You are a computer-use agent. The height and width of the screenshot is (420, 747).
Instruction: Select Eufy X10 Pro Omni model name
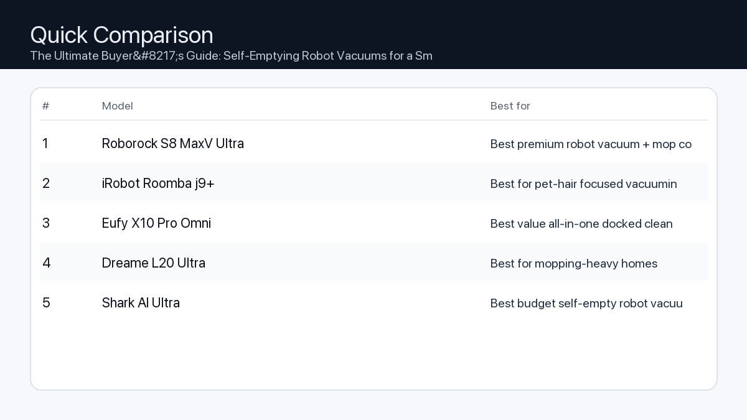156,223
